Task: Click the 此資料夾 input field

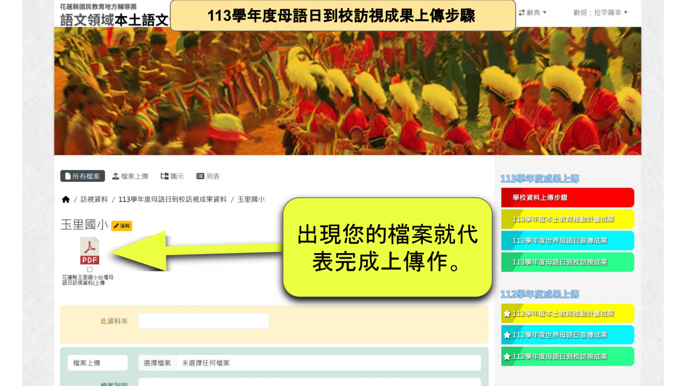Action: pos(204,321)
